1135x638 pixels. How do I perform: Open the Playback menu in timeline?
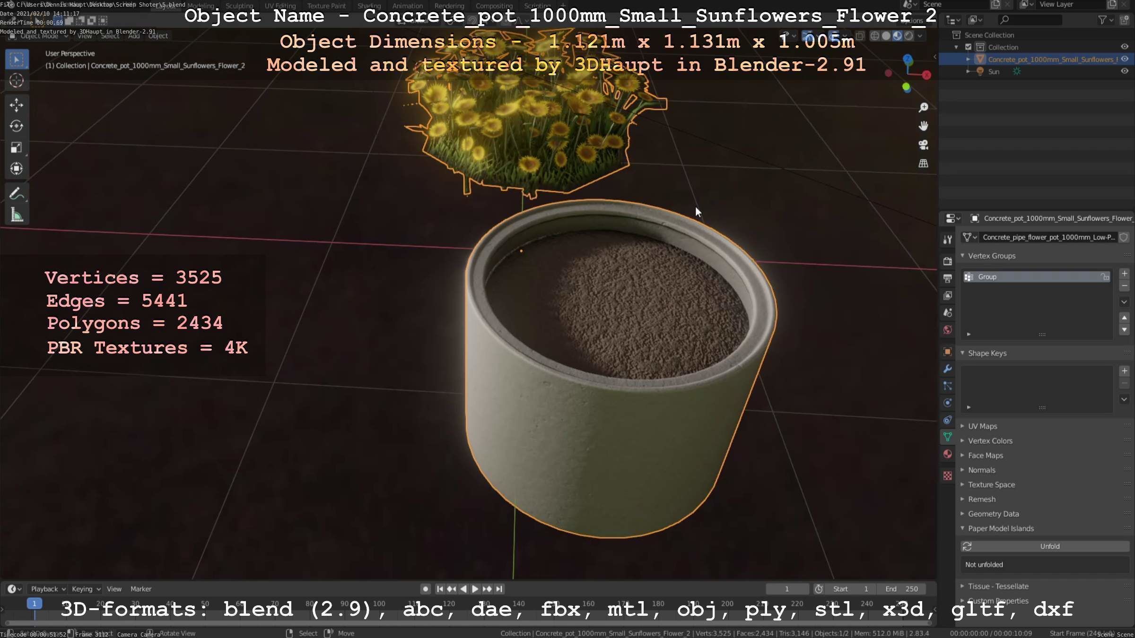pos(48,589)
